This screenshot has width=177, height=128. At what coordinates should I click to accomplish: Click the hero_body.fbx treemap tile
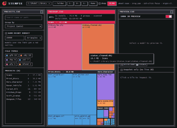point(106,87)
